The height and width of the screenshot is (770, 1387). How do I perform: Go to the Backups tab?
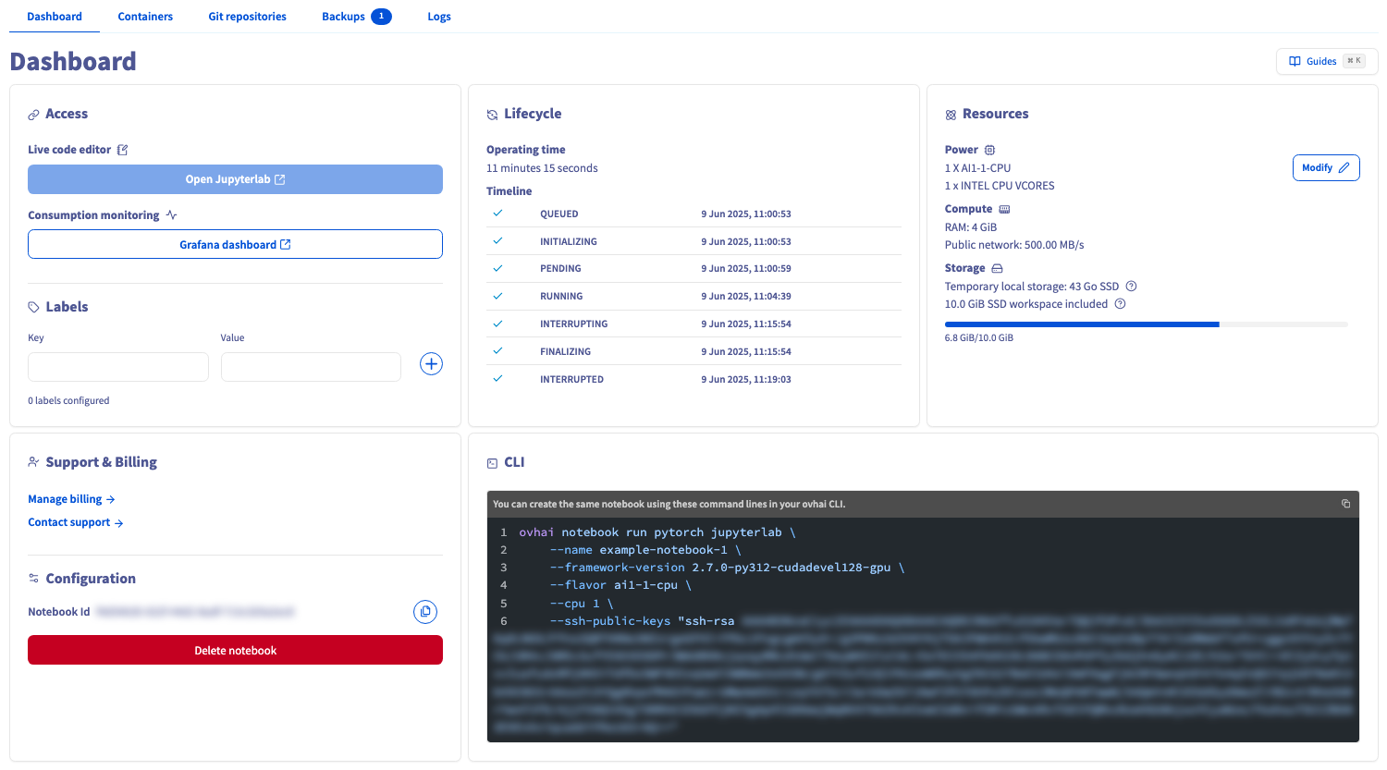pos(343,17)
